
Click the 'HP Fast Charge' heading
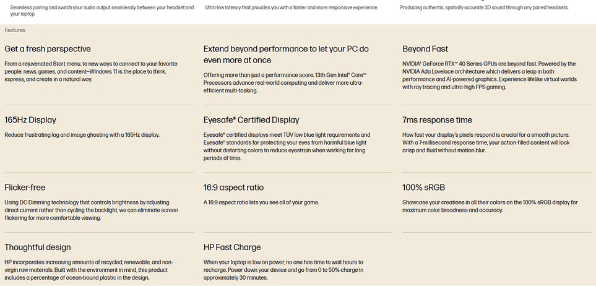[232, 248]
